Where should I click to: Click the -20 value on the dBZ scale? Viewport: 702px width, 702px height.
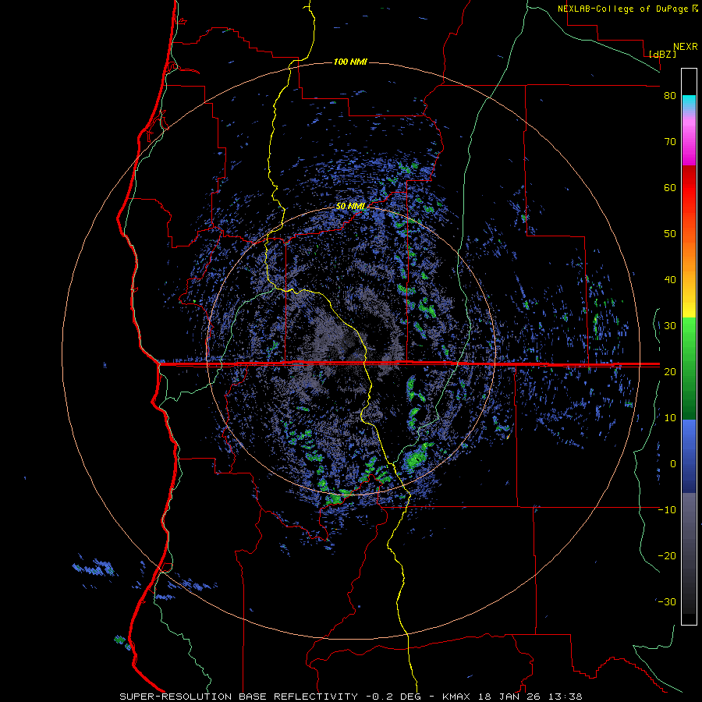click(667, 555)
